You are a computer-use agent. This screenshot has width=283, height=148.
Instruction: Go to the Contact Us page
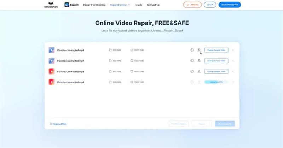click(x=153, y=5)
